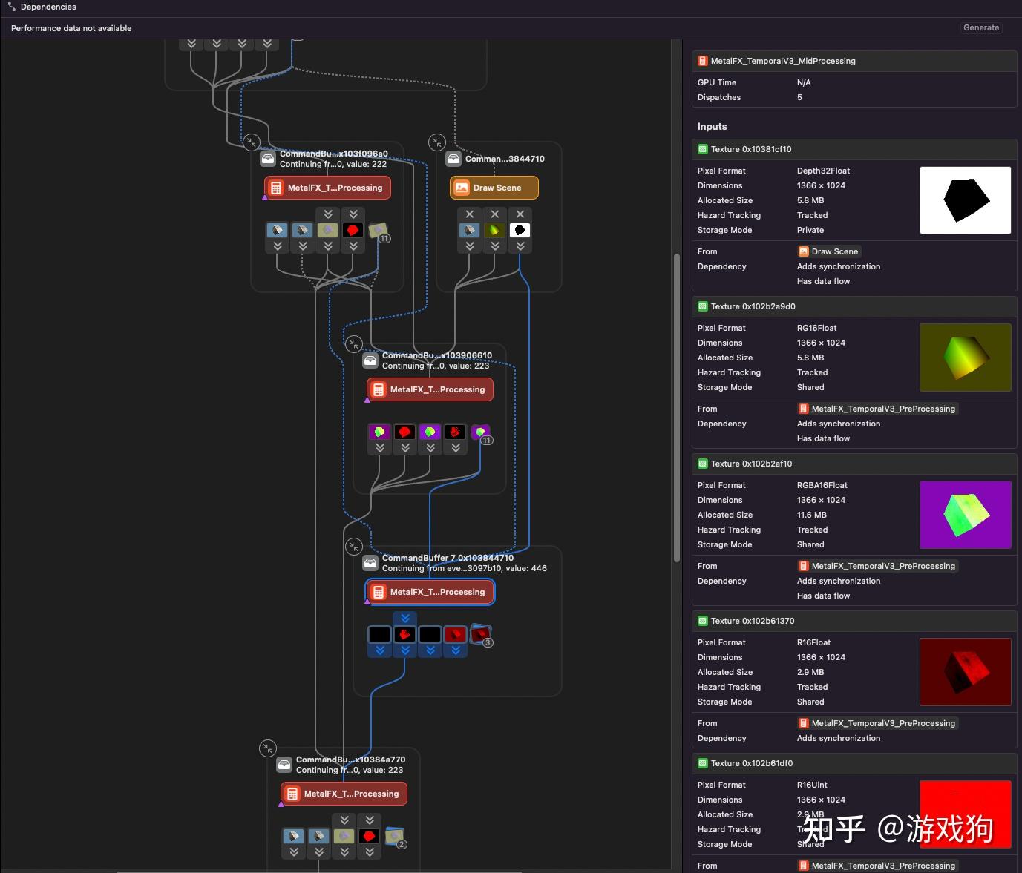Dismiss X above first Draw Scene output texture
This screenshot has height=873, width=1022.
pos(470,214)
